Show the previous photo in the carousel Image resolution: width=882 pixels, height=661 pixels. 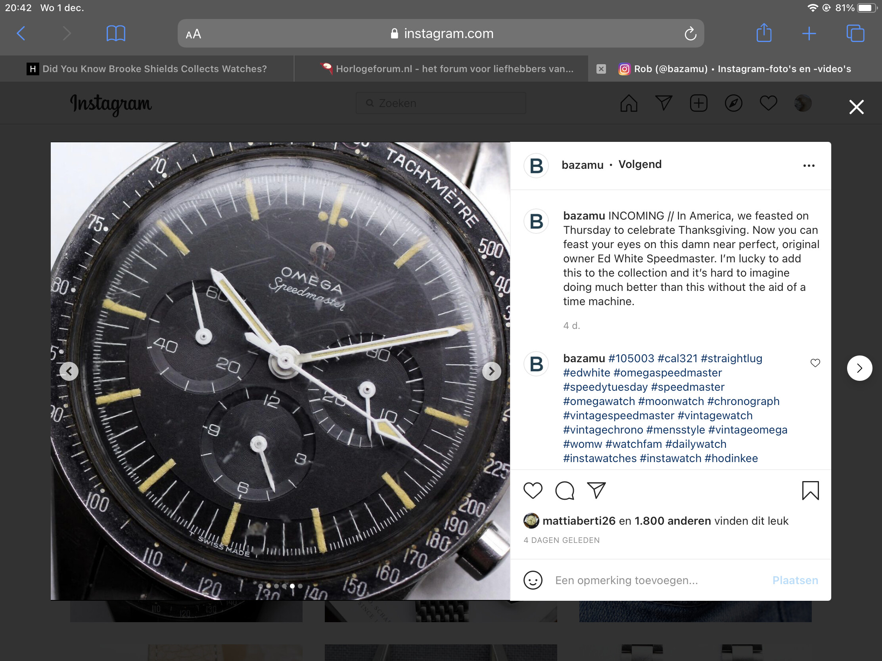coord(69,371)
